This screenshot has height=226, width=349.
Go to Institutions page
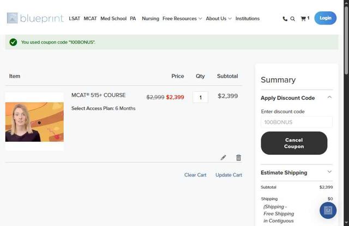click(248, 18)
